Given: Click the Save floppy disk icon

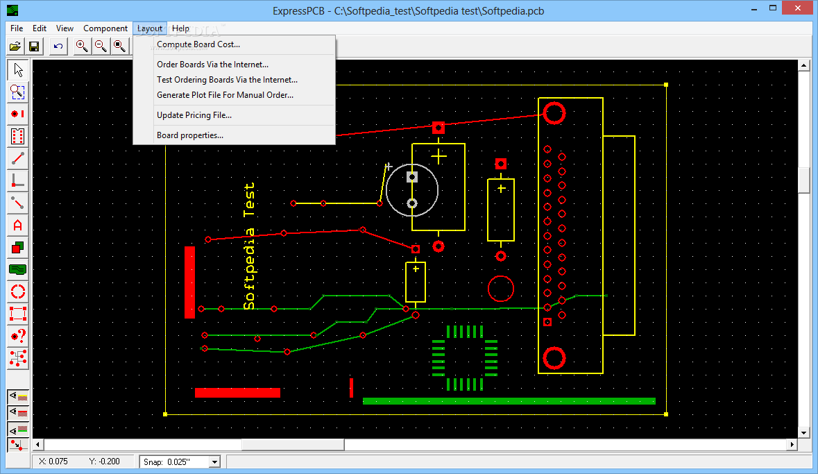Looking at the screenshot, I should (x=34, y=46).
